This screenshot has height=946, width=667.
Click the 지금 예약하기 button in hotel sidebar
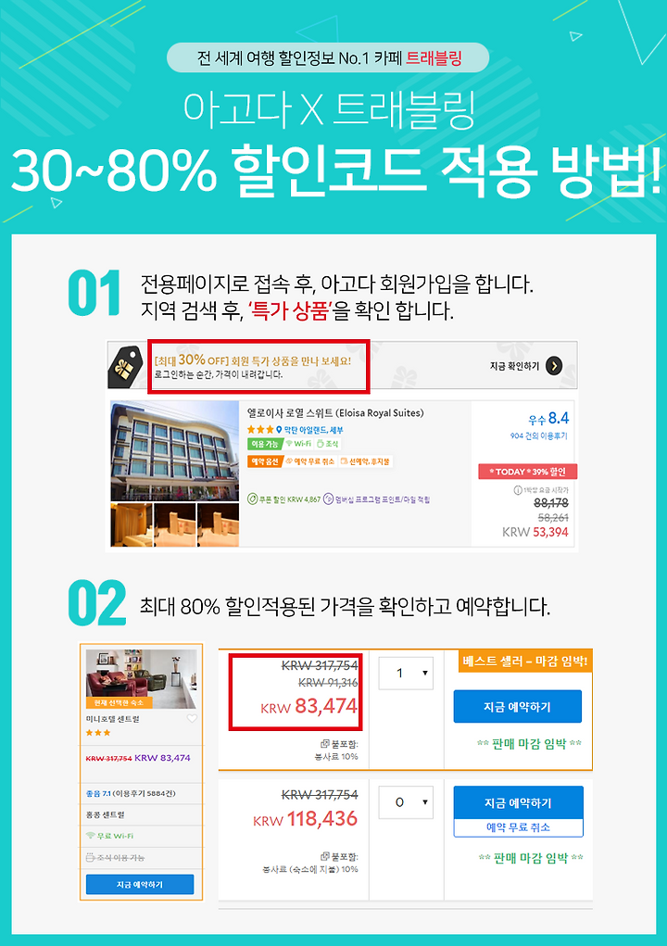(x=140, y=885)
